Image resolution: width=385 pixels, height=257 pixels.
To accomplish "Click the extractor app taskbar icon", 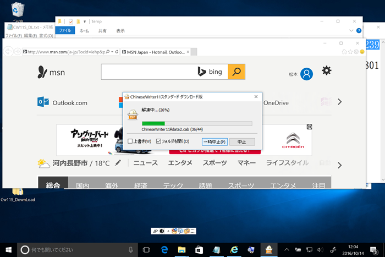I will click(269, 250).
